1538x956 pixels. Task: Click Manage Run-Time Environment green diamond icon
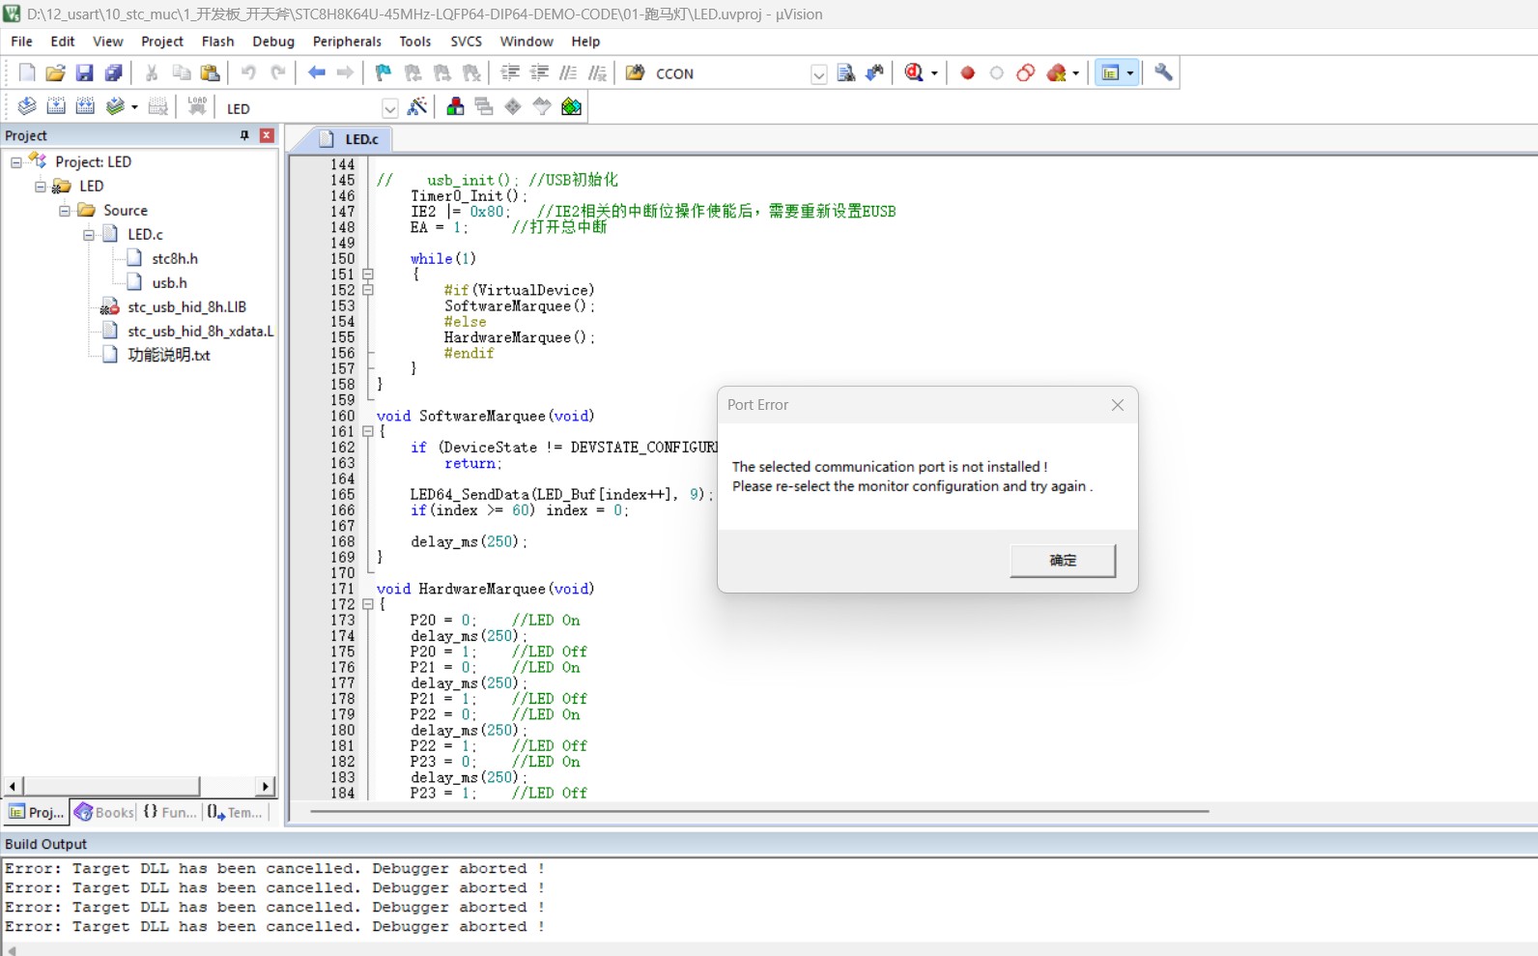[513, 107]
